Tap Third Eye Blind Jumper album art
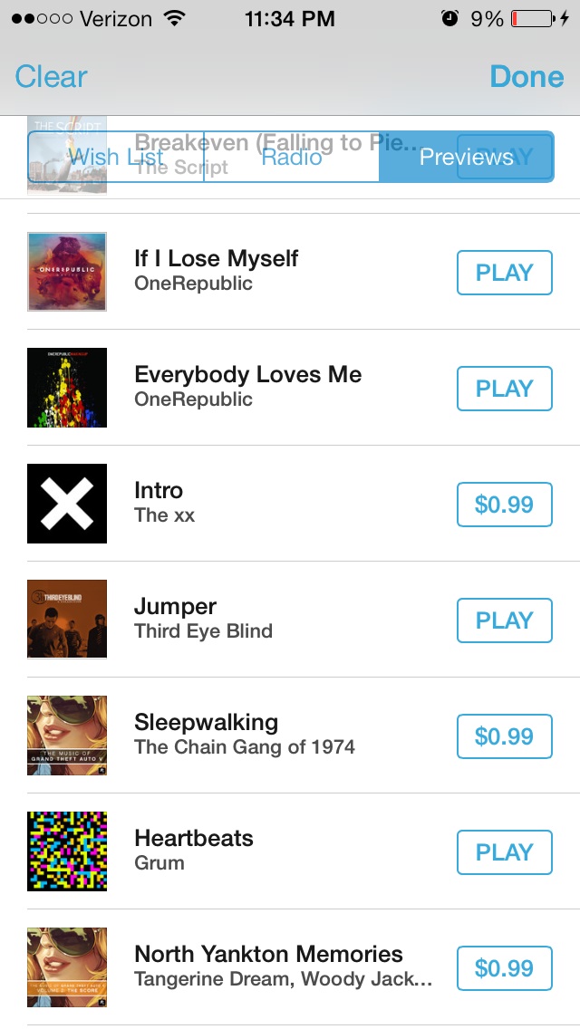The height and width of the screenshot is (1029, 580). point(67,620)
